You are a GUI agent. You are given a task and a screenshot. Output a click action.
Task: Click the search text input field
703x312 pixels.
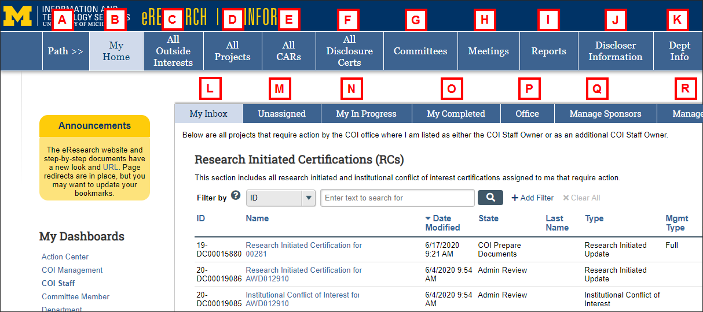click(x=397, y=198)
